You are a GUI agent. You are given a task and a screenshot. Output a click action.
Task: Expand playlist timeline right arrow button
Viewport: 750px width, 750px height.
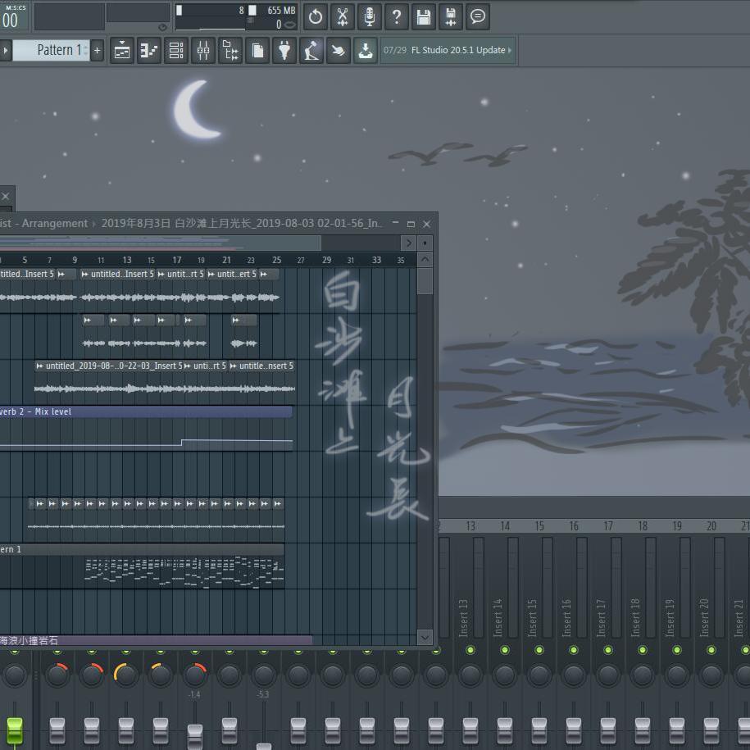point(408,243)
